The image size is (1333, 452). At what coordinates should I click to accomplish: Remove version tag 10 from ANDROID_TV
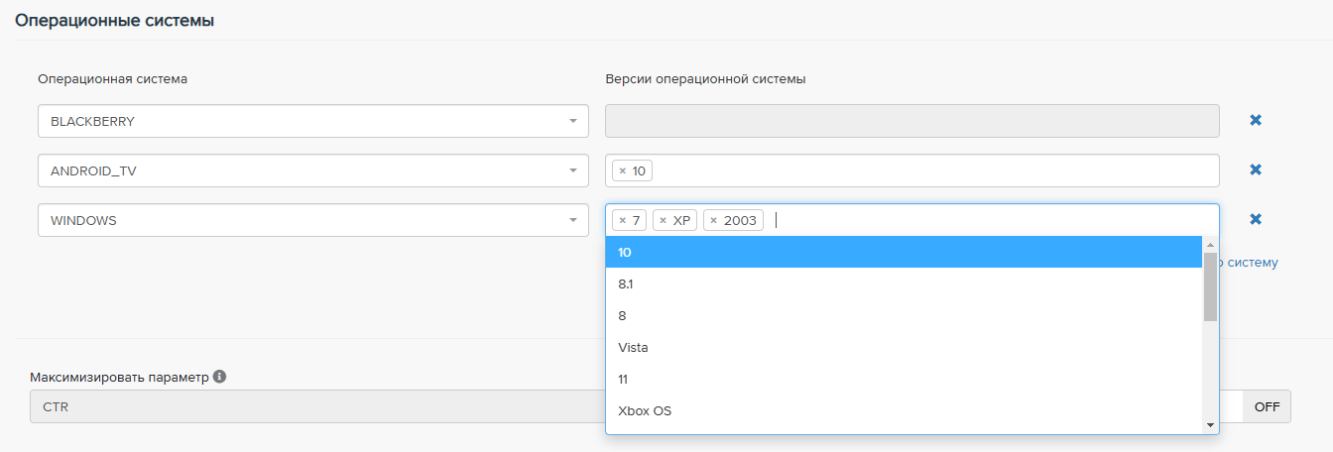(623, 170)
